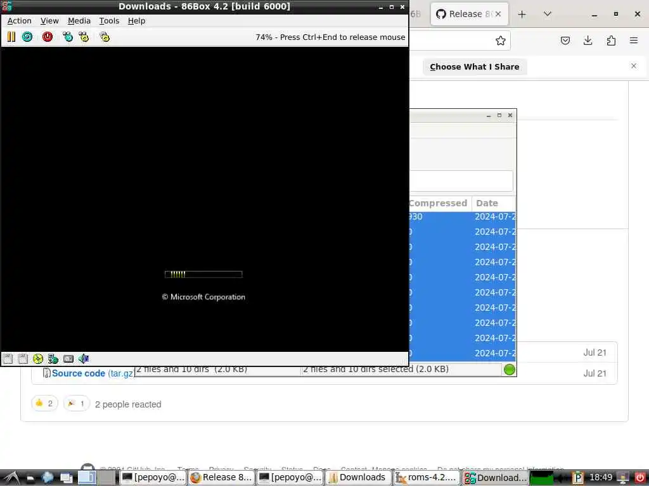Click the party popper reaction button

coord(77,403)
